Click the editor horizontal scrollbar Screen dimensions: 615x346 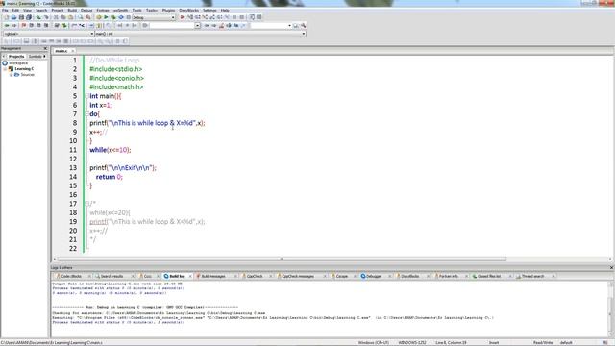tap(282, 259)
